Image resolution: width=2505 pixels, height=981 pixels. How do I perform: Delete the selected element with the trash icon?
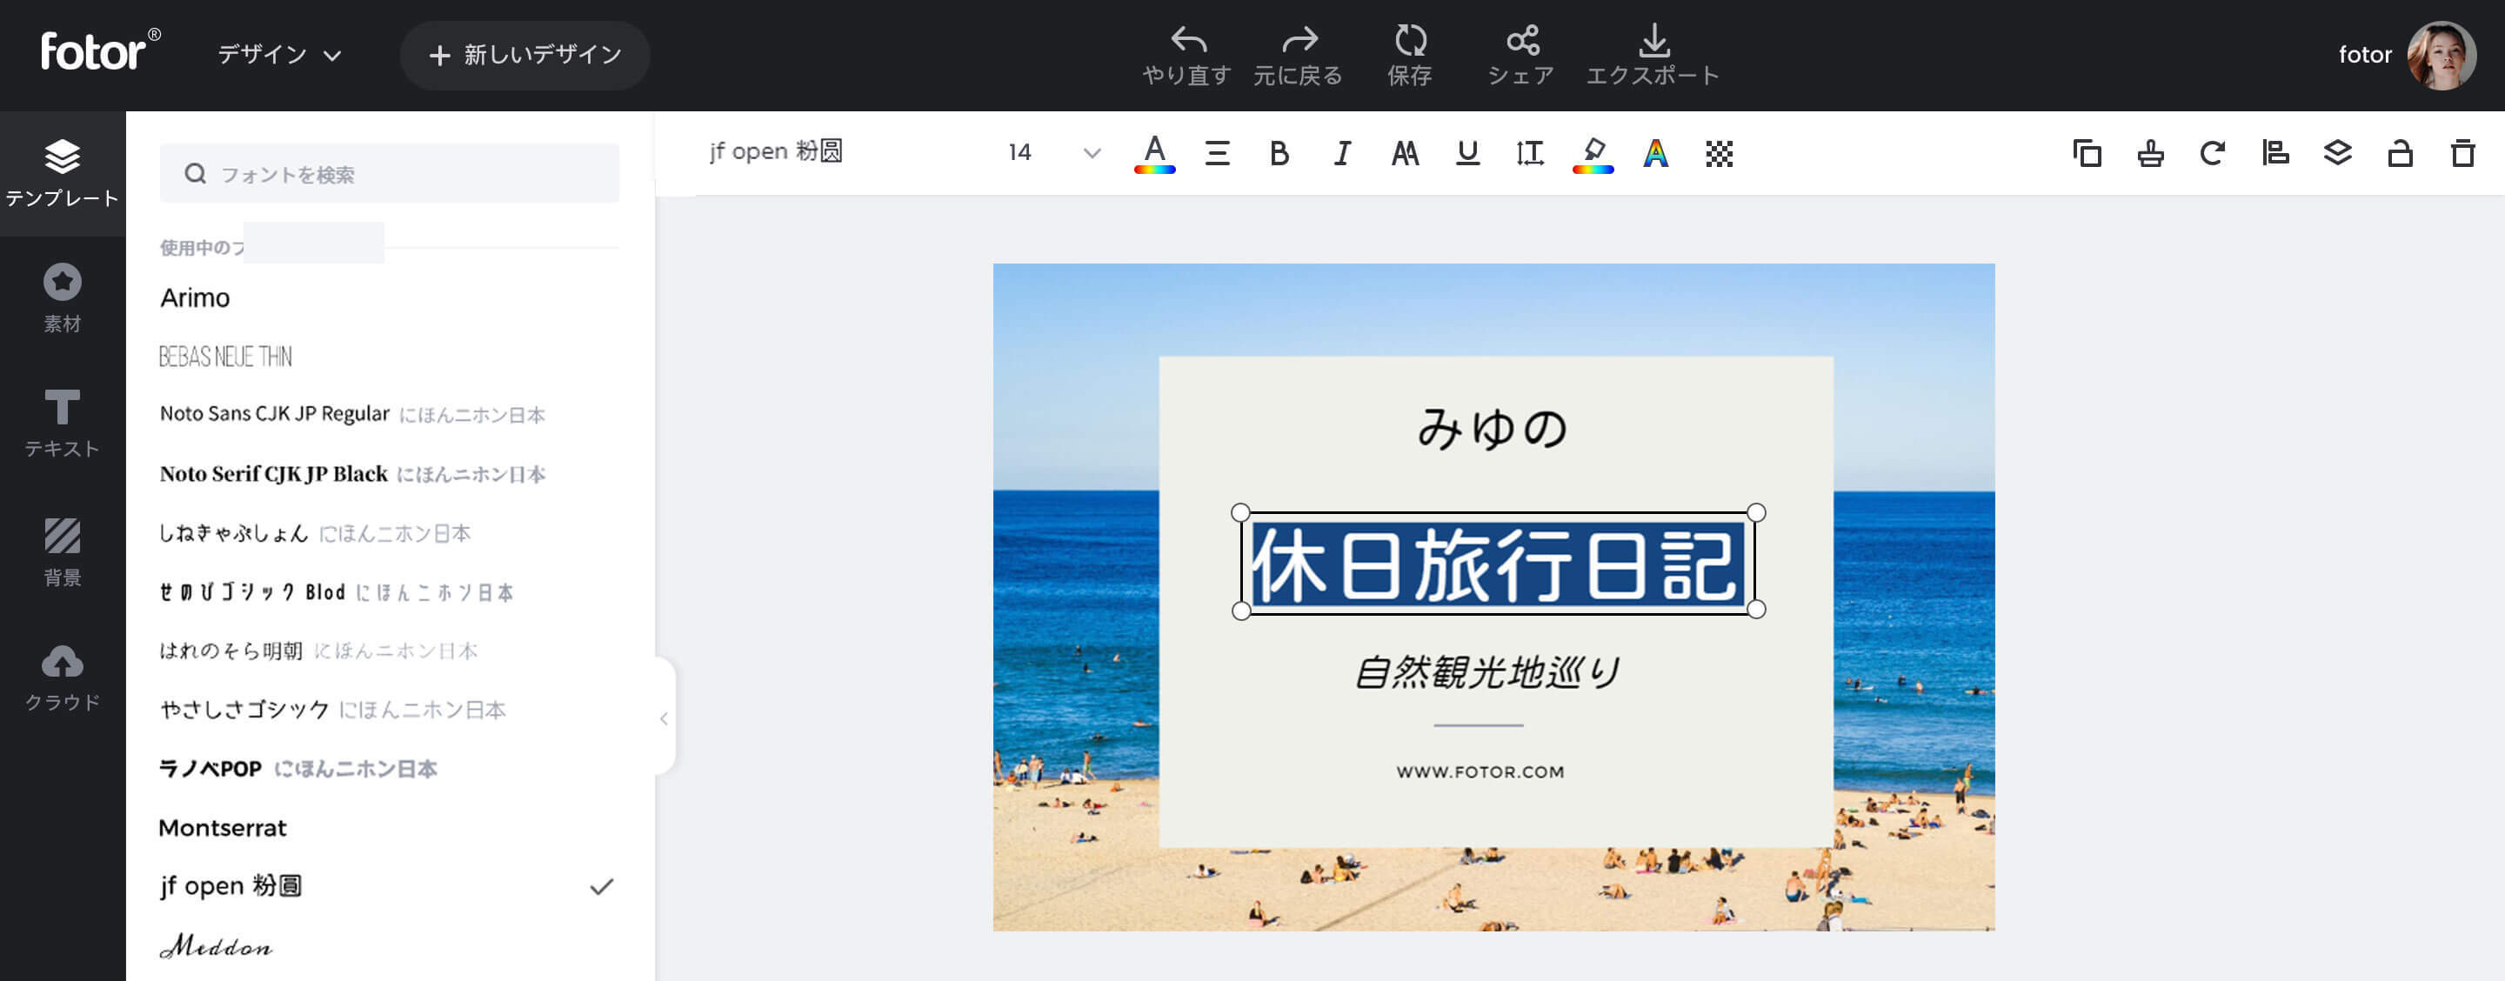(2462, 154)
